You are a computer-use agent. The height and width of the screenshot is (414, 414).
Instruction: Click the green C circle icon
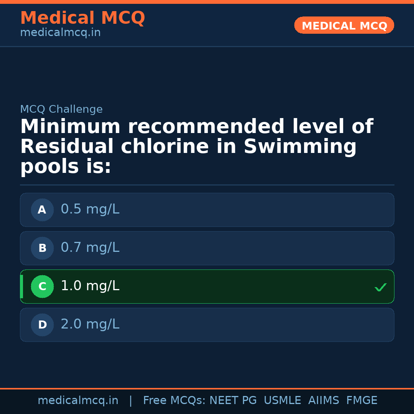point(42,286)
